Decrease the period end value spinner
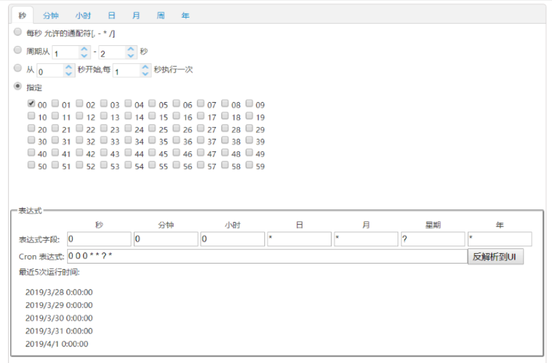 click(131, 56)
